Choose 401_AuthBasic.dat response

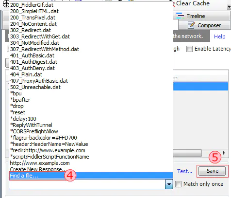(x=91, y=55)
